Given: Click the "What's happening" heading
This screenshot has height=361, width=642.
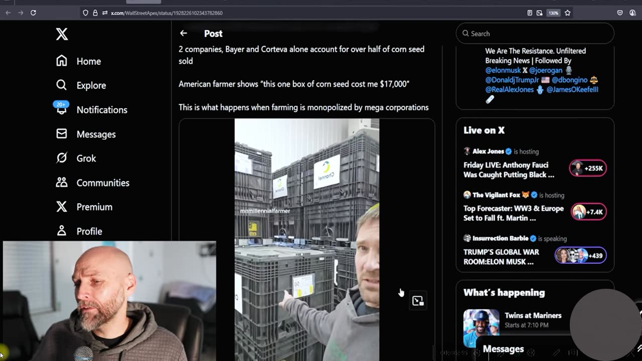Looking at the screenshot, I should tap(504, 292).
